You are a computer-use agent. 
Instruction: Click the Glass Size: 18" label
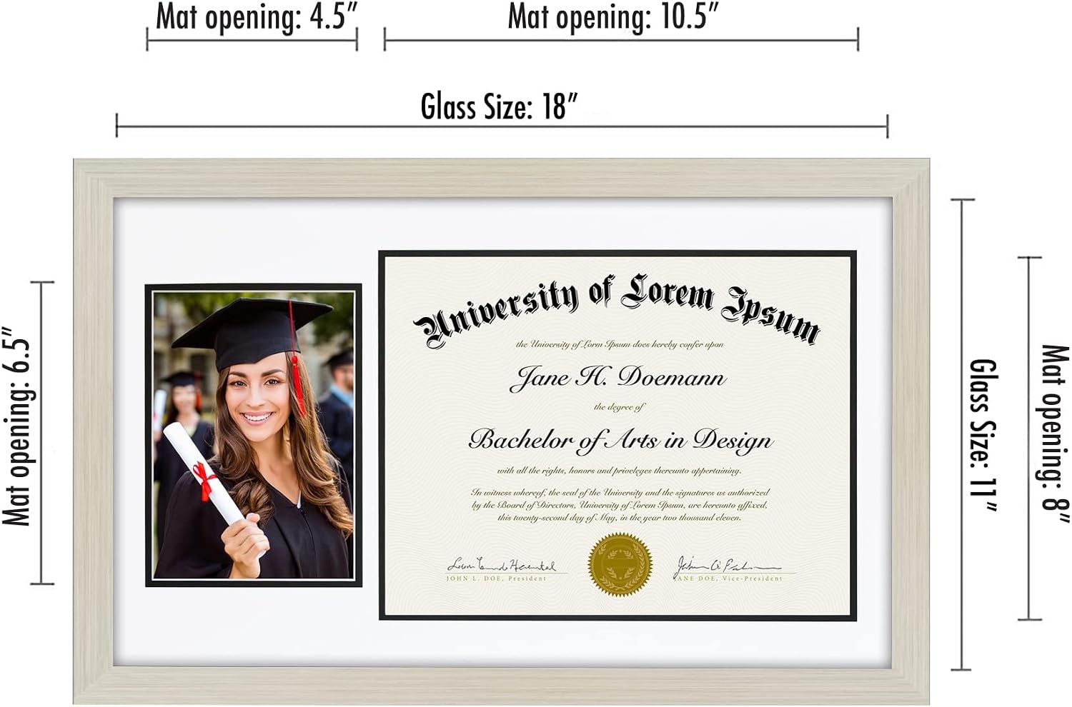click(498, 107)
